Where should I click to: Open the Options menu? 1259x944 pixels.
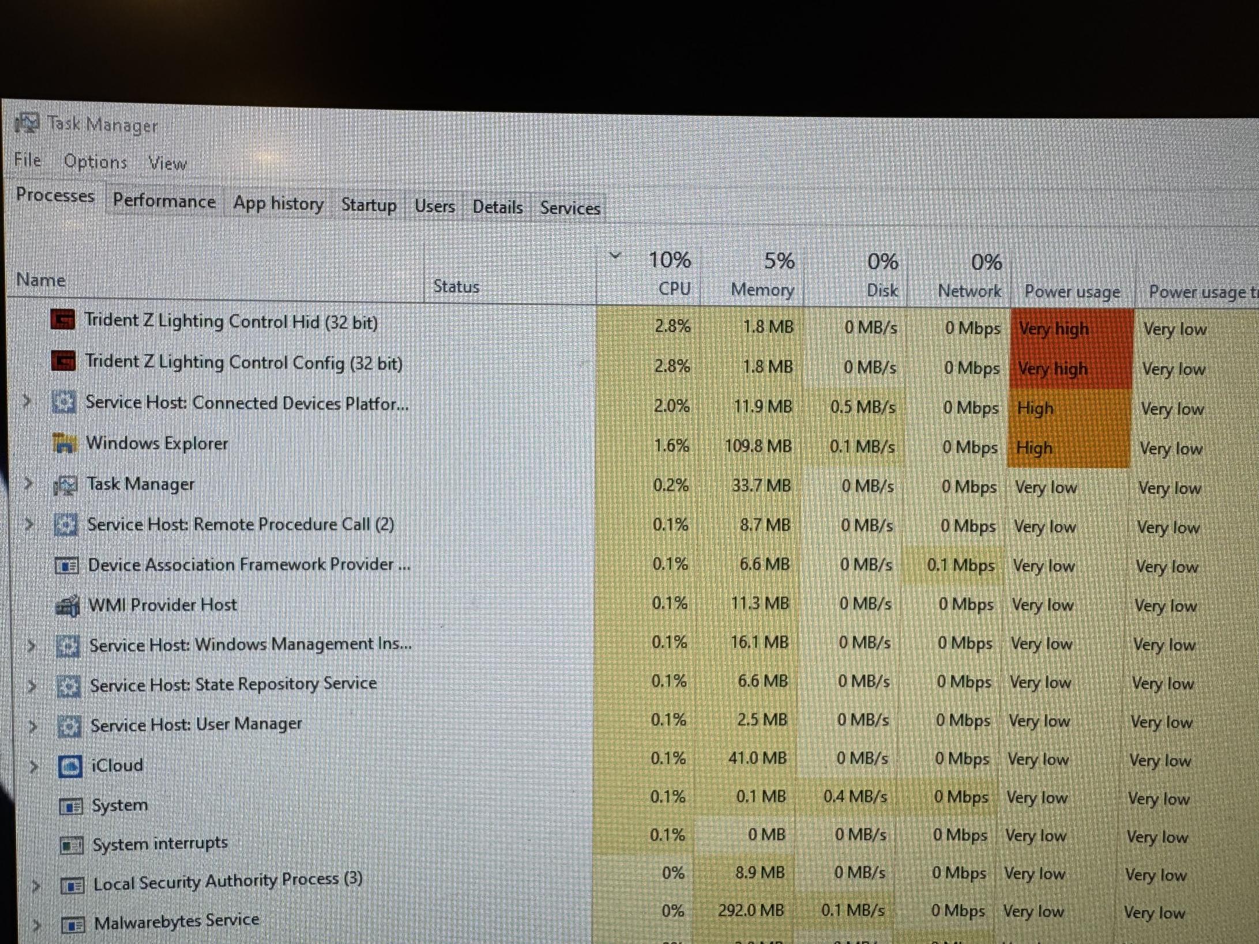point(95,161)
